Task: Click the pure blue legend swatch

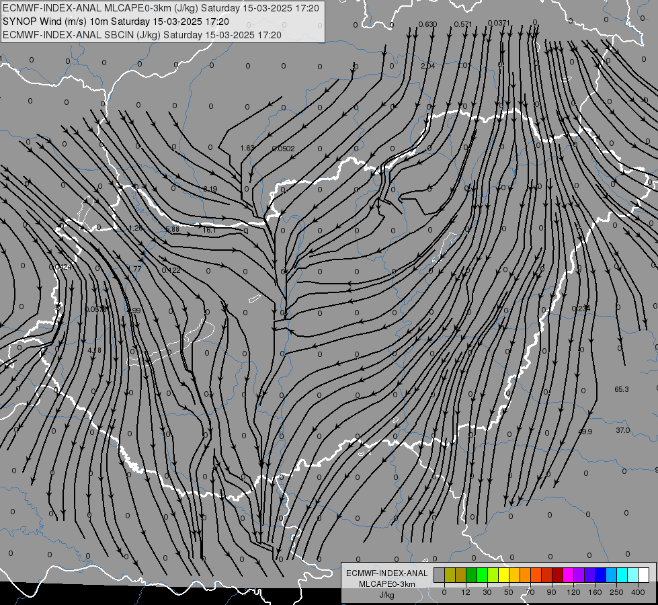Action: tap(601, 575)
